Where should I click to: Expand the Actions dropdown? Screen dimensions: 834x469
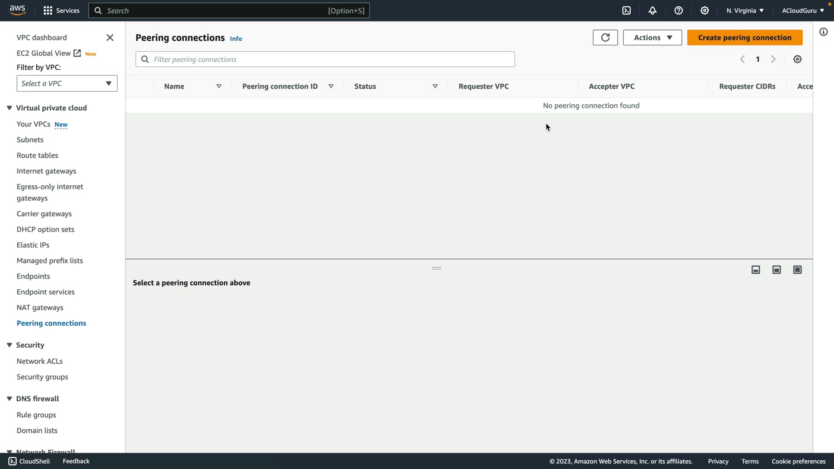point(652,37)
